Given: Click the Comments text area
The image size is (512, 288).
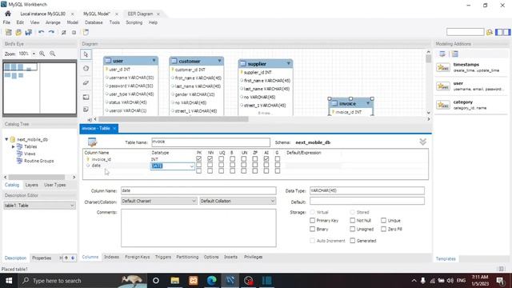Looking at the screenshot, I should 198,228.
